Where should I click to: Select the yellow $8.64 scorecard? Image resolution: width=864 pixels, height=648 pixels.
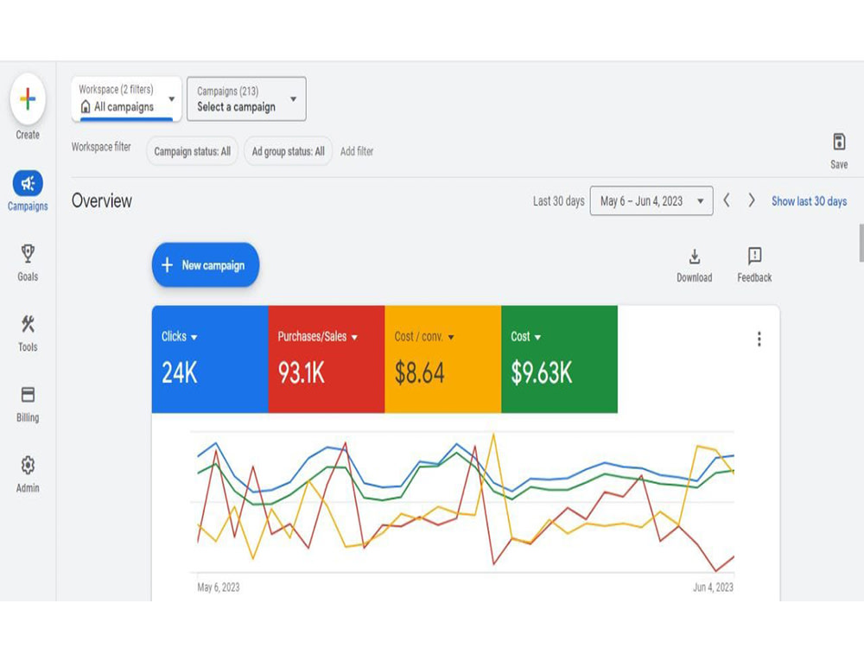pos(443,359)
